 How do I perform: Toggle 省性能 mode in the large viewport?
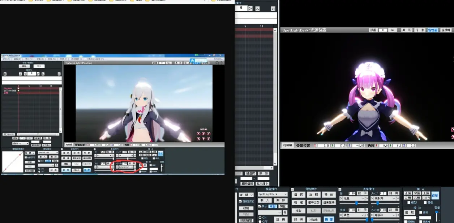coord(432,30)
